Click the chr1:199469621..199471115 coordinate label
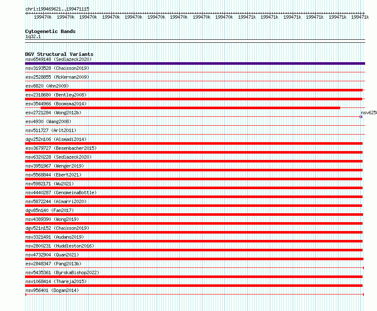 57,9
